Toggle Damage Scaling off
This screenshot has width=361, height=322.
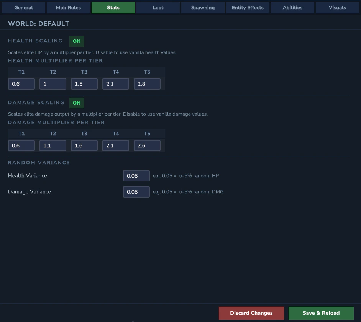(x=76, y=103)
